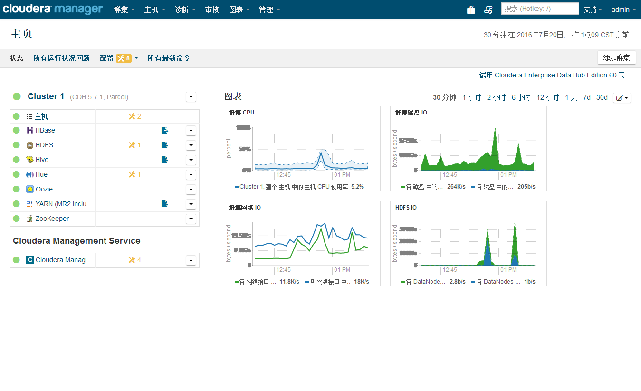Screen dimensions: 641x391
Task: Click the ZooKeeper service logo icon
Action: pyautogui.click(x=30, y=219)
